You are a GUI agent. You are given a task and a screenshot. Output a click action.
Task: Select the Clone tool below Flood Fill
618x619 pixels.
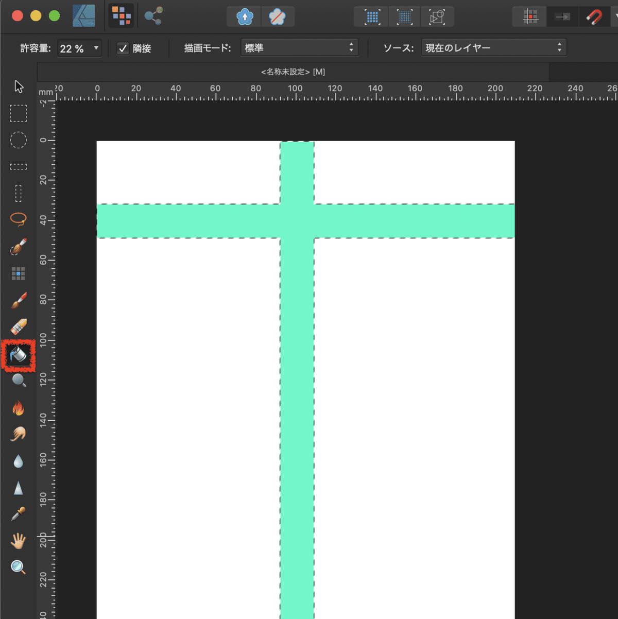pos(19,381)
